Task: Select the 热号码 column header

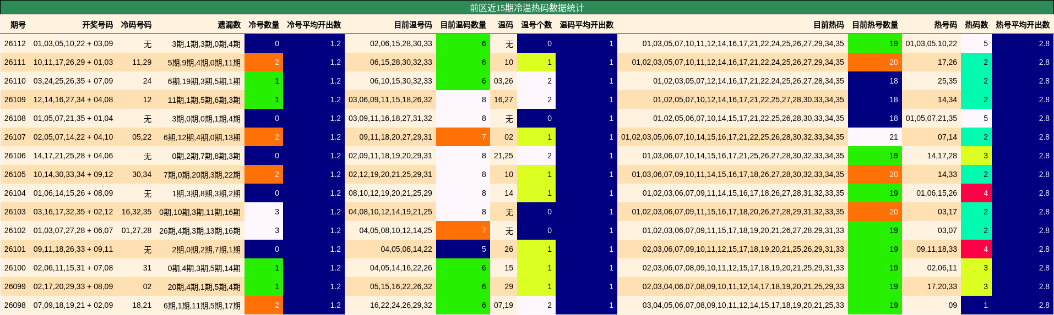Action: tap(946, 25)
